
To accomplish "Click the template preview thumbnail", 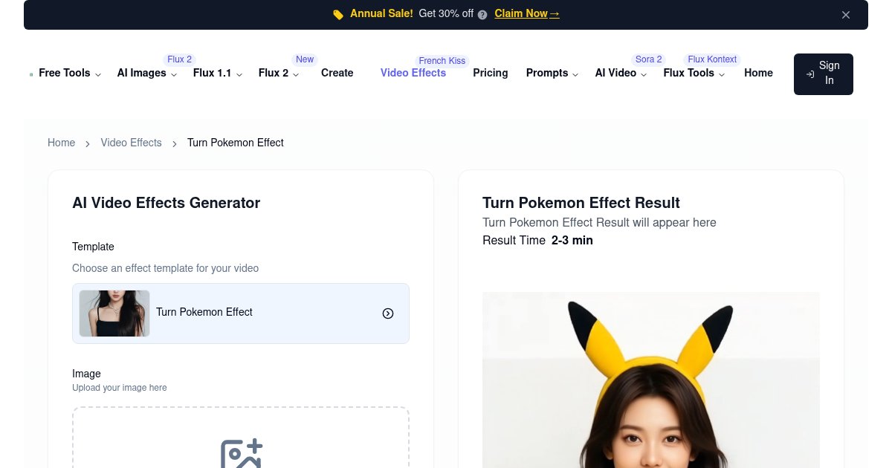I will [114, 313].
